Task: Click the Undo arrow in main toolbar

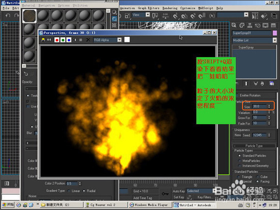Action: pos(8,16)
